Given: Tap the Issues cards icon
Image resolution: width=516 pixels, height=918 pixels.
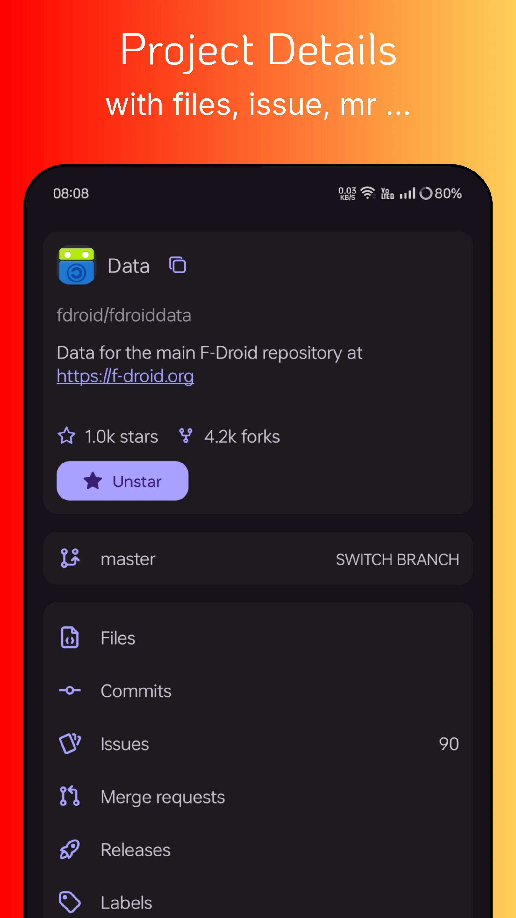Looking at the screenshot, I should (x=70, y=743).
